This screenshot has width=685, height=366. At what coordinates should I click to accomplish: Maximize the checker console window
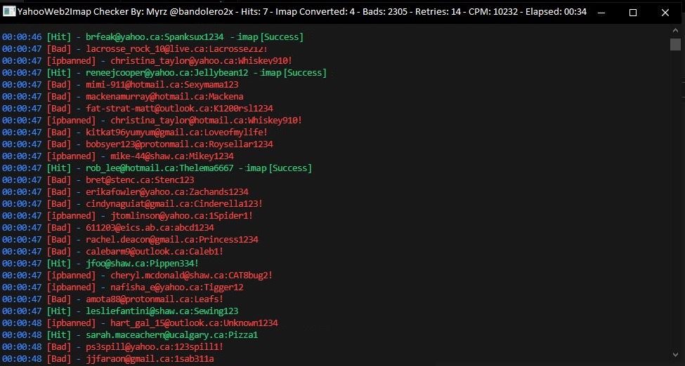[632, 12]
